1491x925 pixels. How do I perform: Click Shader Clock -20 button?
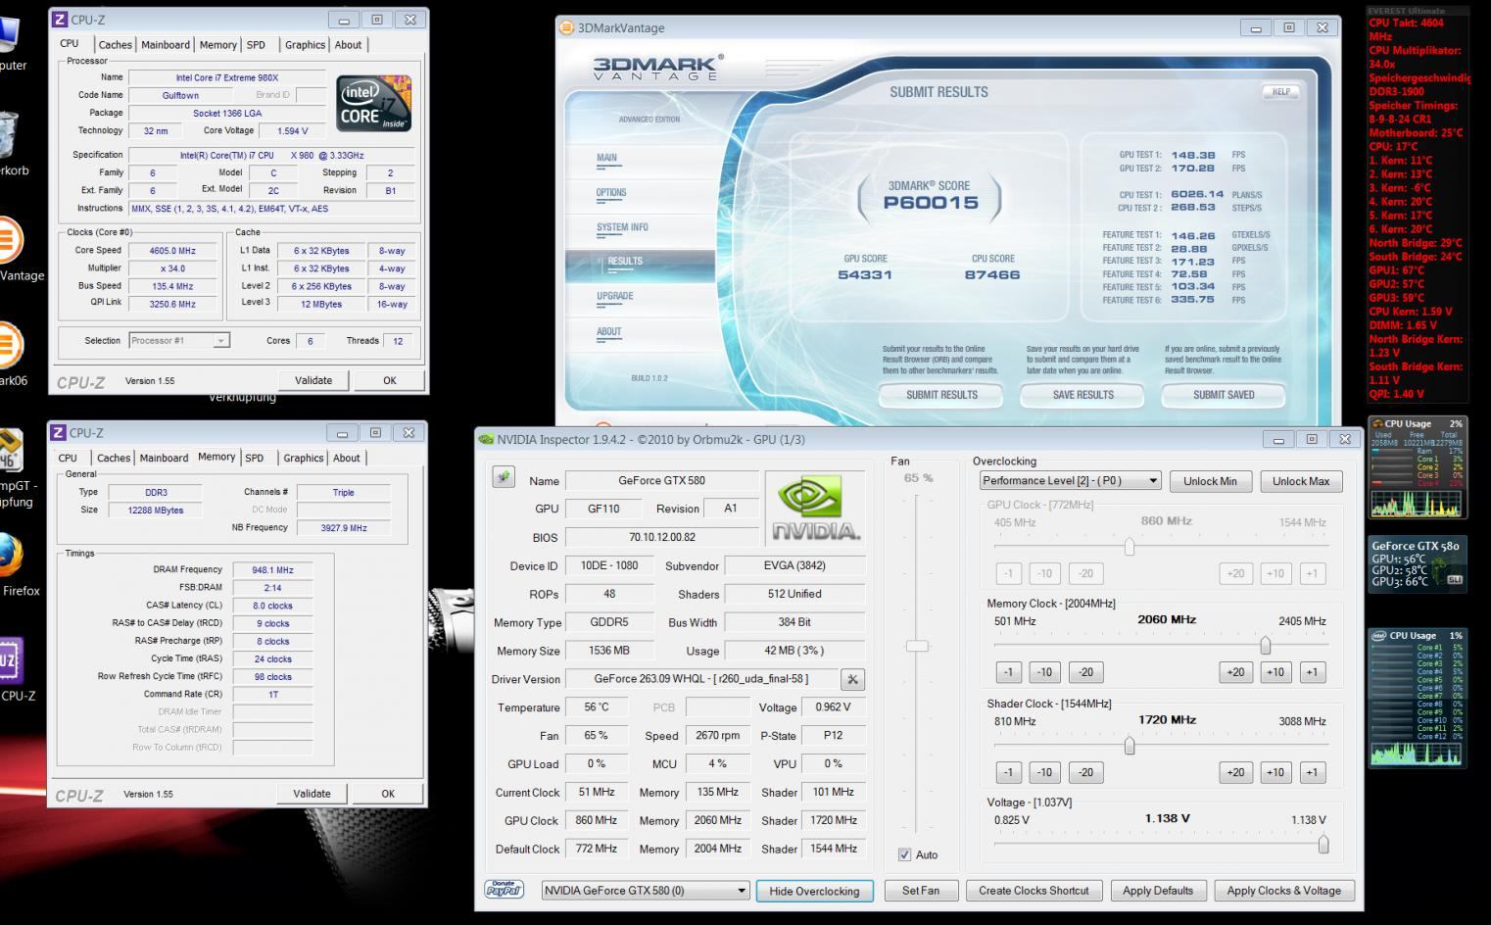point(1085,772)
